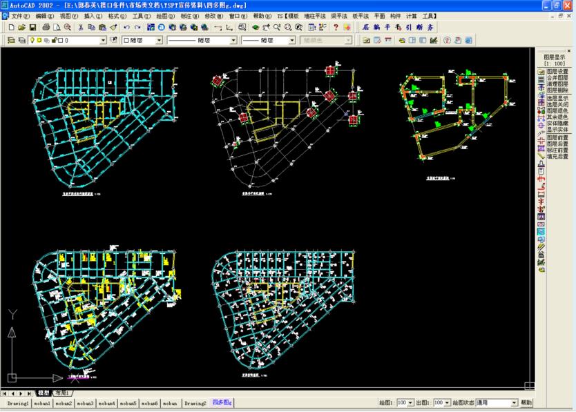Viewport: 576px width, 412px height.
Task: Click the 帮助 button in status bar
Action: coord(526,402)
